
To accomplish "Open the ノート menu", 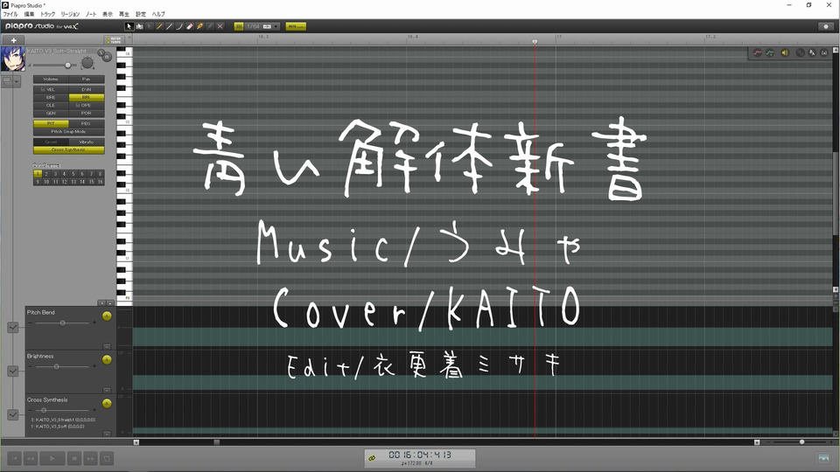I will coord(91,15).
